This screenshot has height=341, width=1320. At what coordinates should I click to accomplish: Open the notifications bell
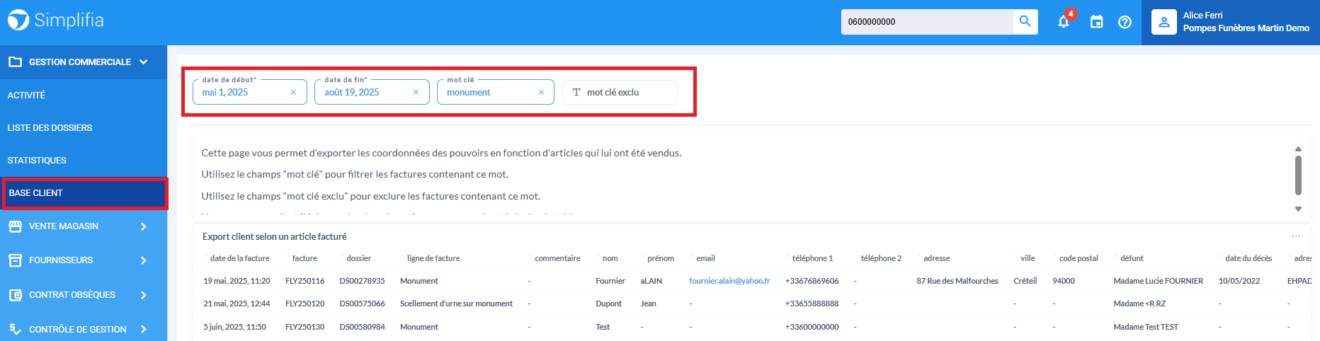[x=1064, y=22]
